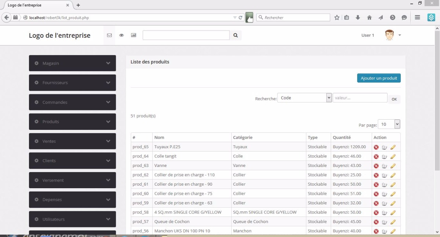Click the pencil icon for prod_60
The width and height of the screenshot is (440, 237).
click(393, 194)
